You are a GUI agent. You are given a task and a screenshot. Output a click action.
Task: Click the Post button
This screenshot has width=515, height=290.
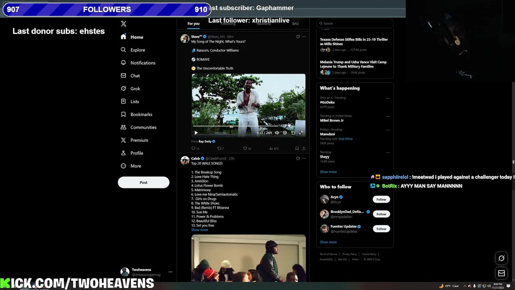pos(144,182)
